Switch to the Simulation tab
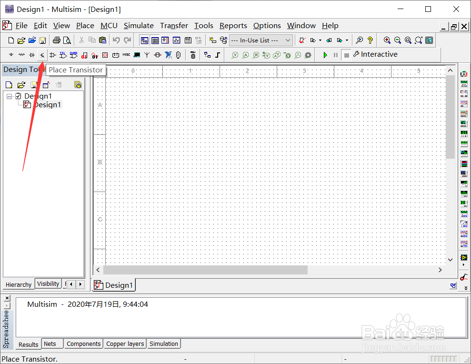Image resolution: width=471 pixels, height=364 pixels. point(164,344)
